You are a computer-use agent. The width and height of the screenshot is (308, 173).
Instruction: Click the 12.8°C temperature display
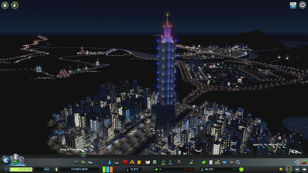pos(134,169)
